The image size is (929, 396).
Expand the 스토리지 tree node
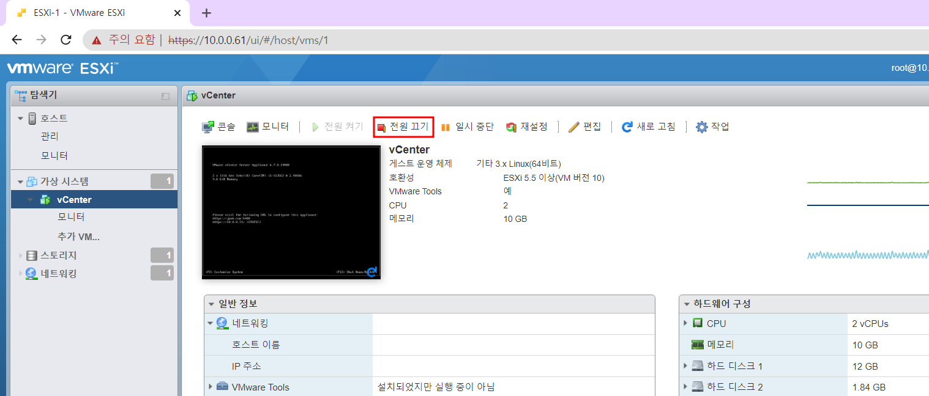(x=21, y=255)
